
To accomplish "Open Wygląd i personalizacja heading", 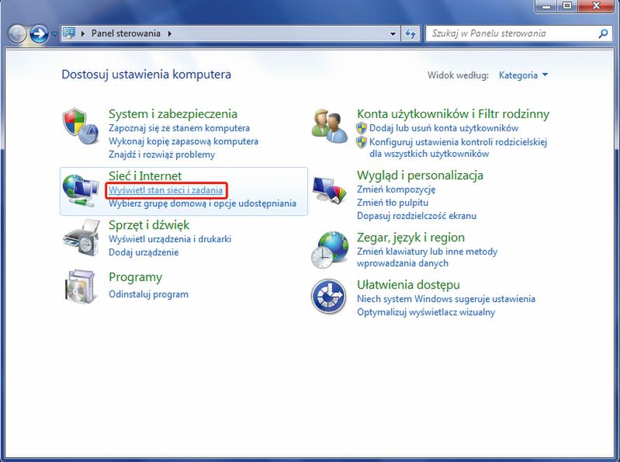I will (x=420, y=175).
